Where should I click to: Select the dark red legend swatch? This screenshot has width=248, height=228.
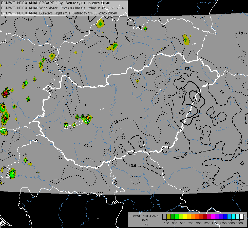205,217
